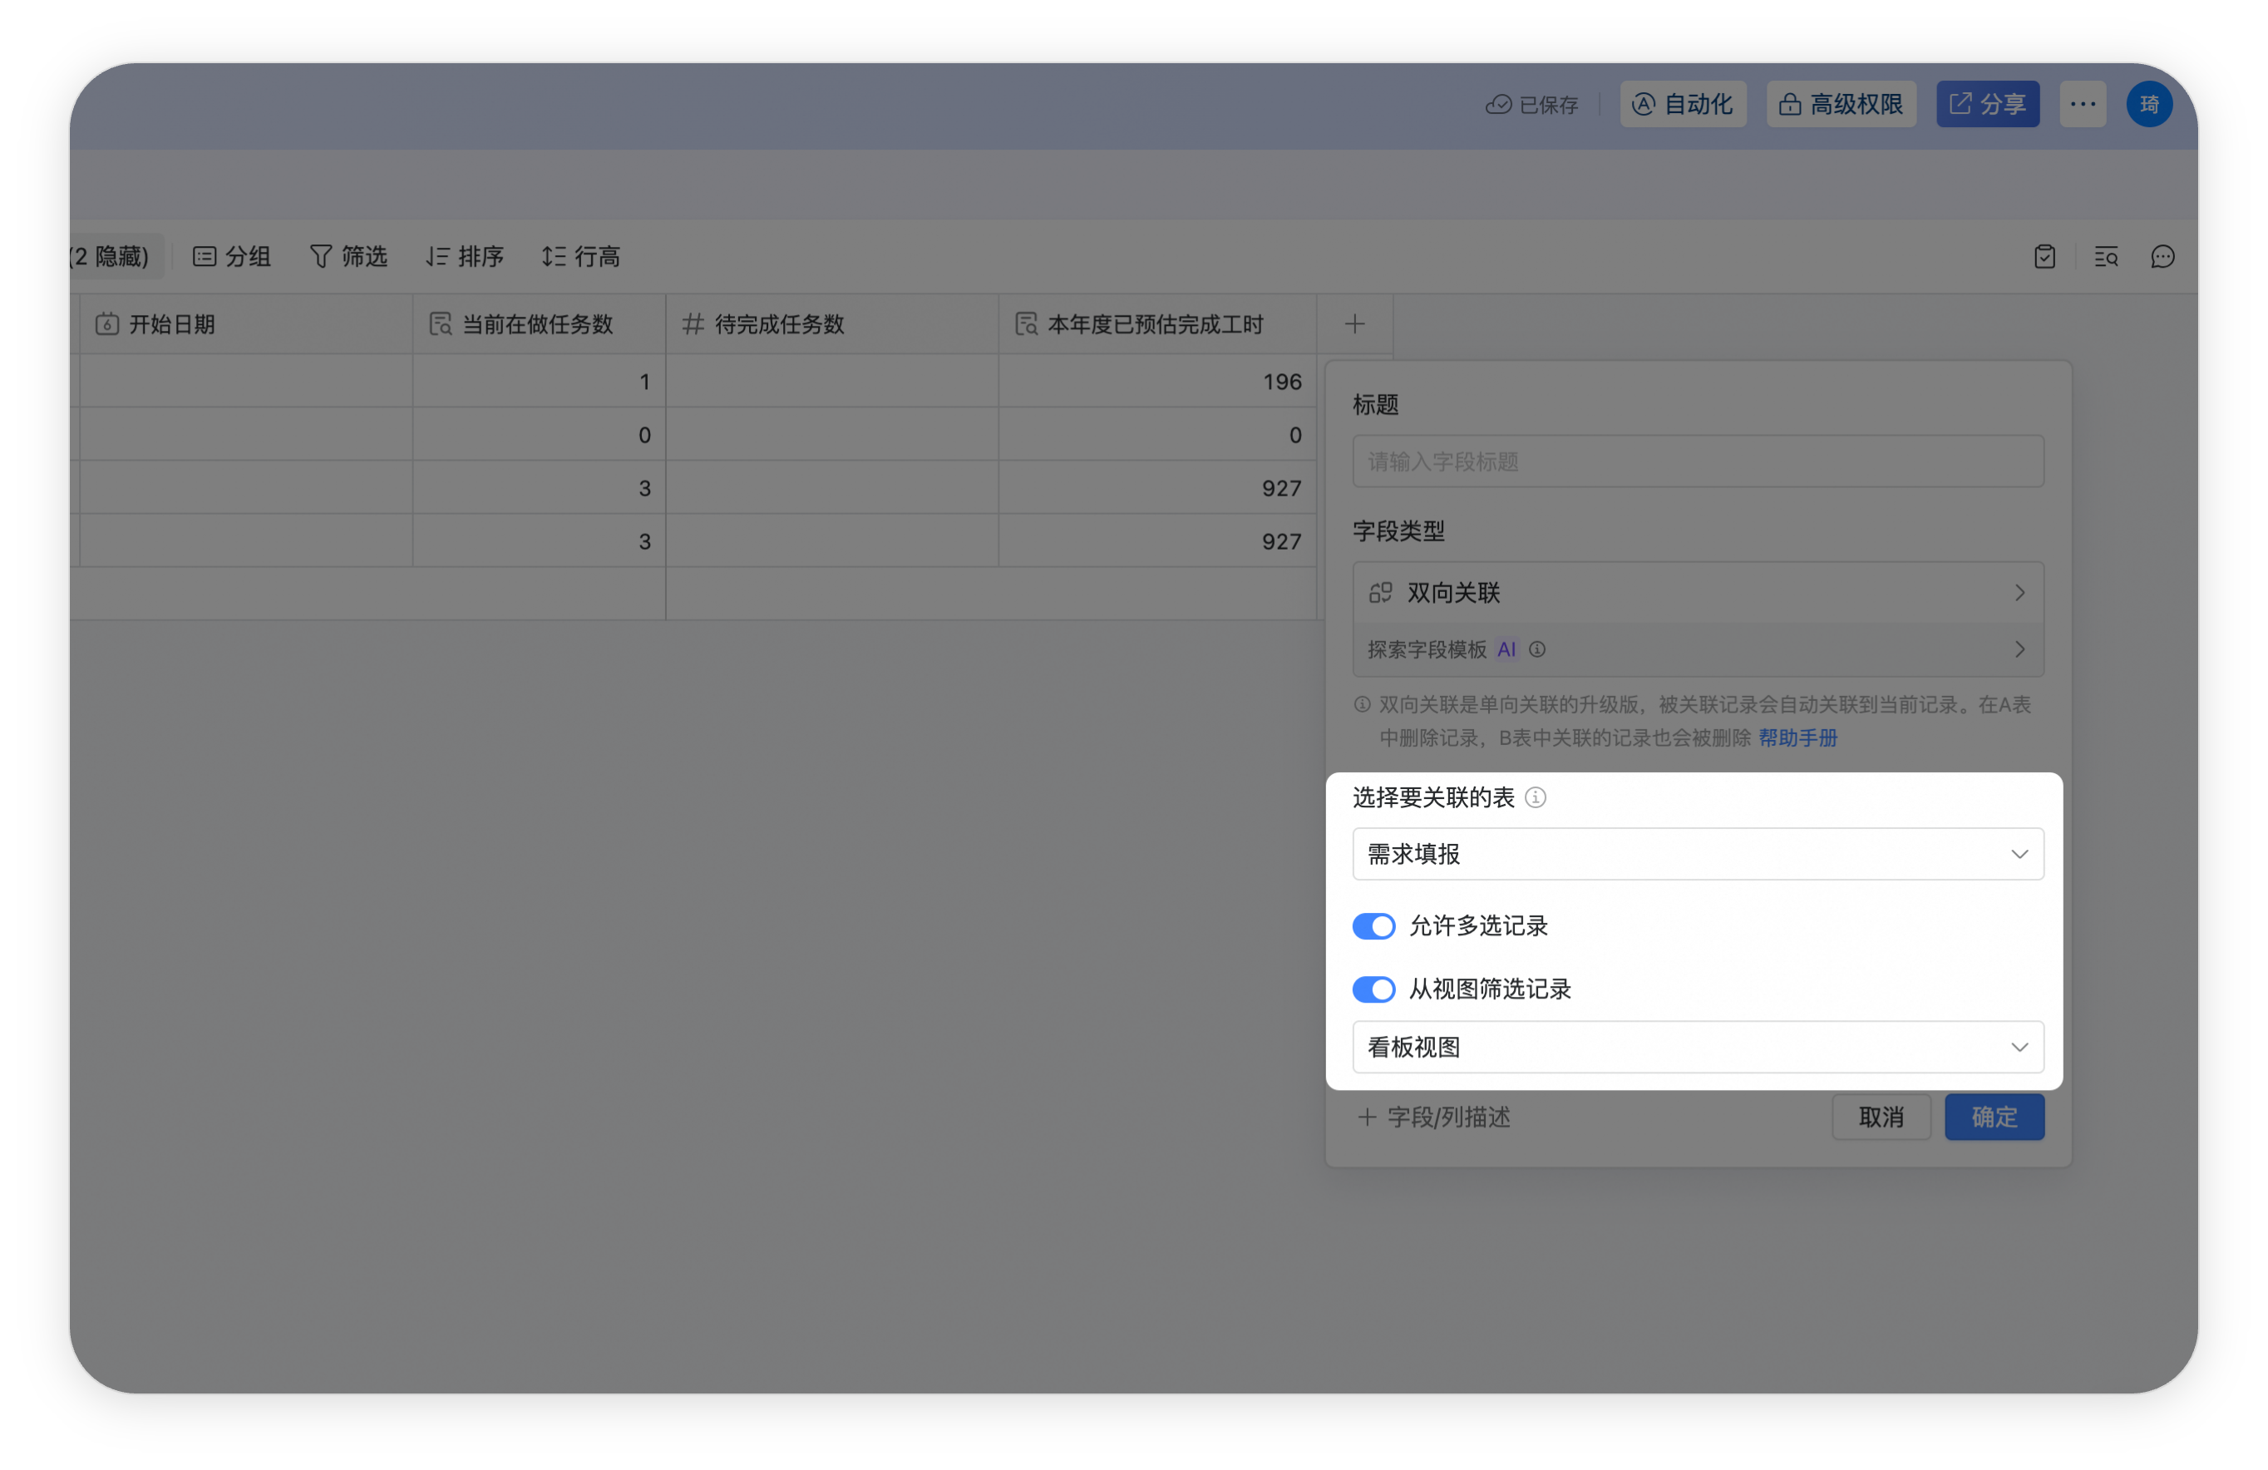2268x1470 pixels.
Task: Click the user avatar 琦
Action: pyautogui.click(x=2149, y=104)
